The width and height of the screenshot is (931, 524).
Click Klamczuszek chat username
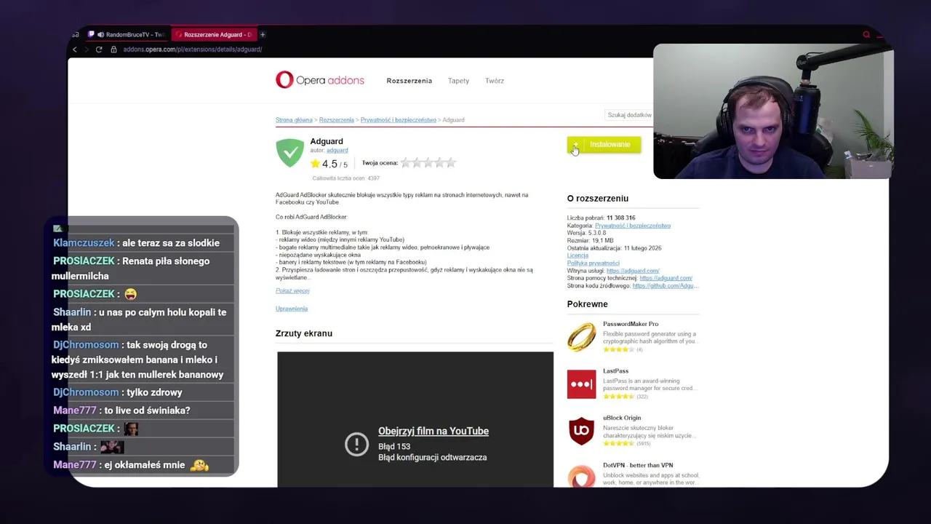point(84,243)
